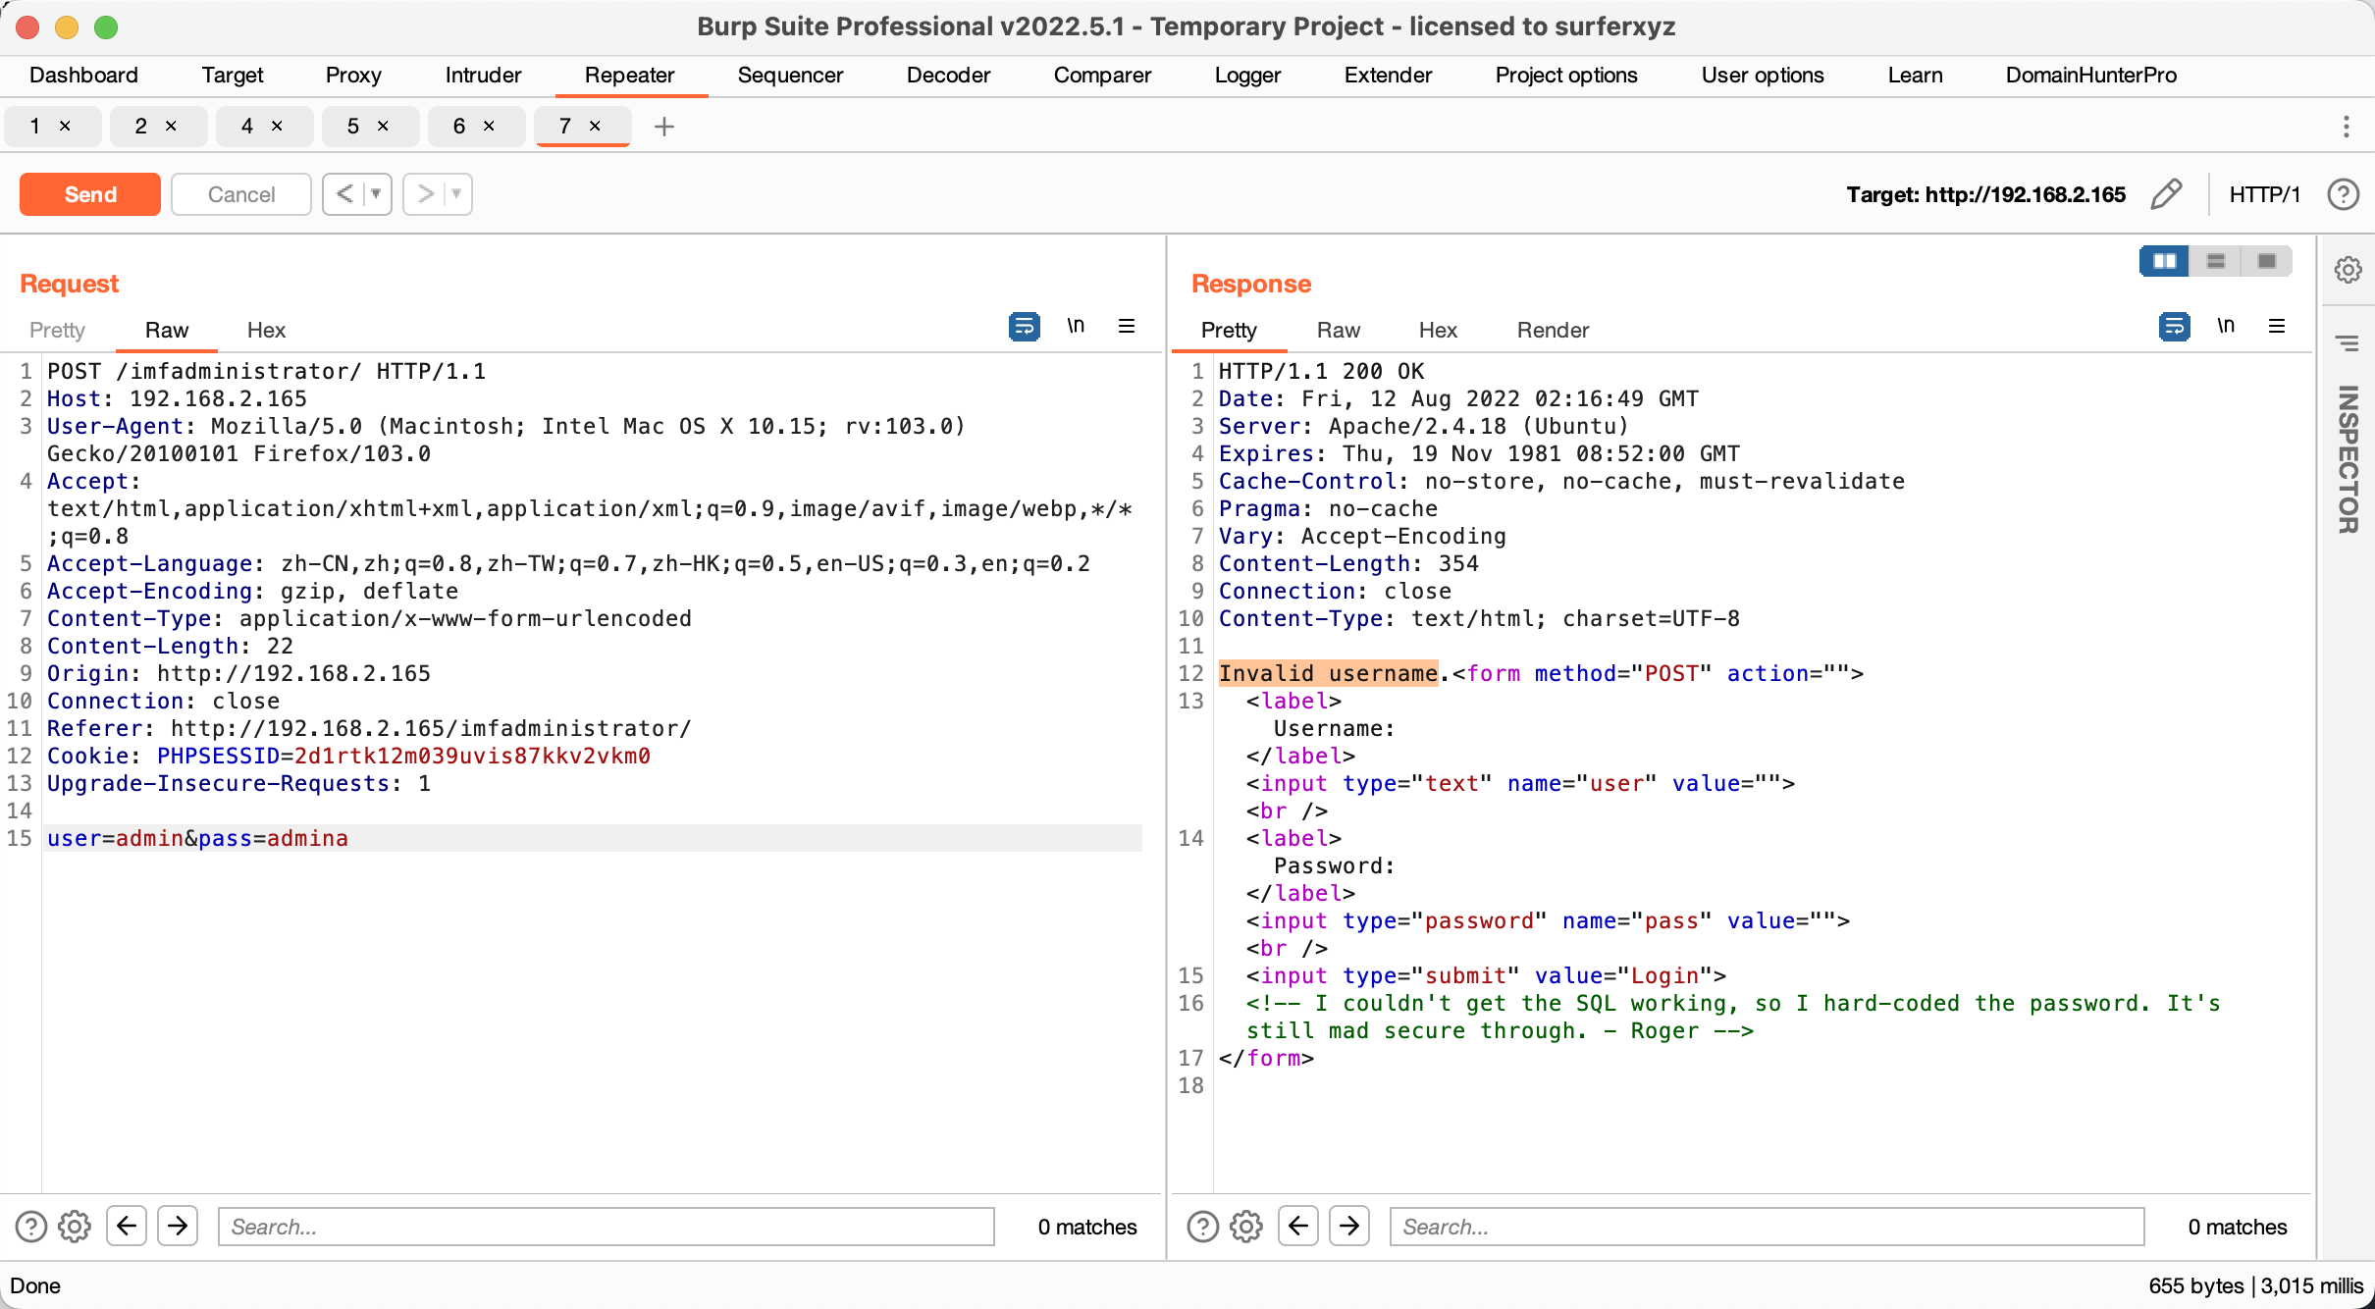Viewport: 2375px width, 1309px height.
Task: Jump to previous Request search match
Action: click(127, 1226)
